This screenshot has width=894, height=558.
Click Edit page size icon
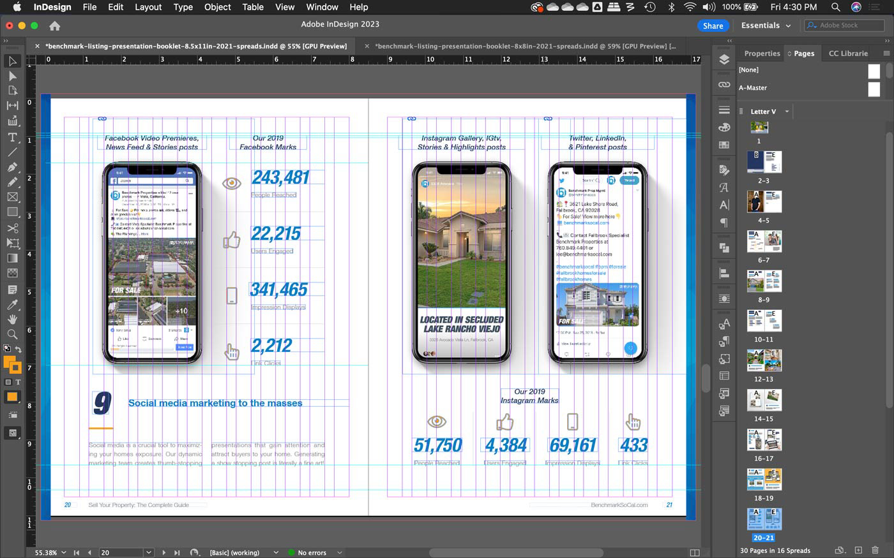click(x=840, y=550)
